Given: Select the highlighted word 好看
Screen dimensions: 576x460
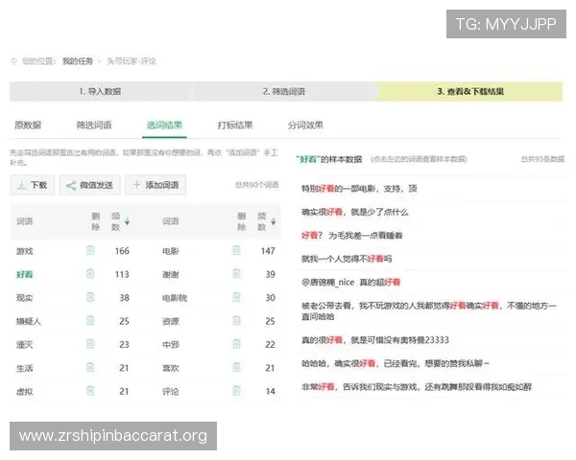Looking at the screenshot, I should 25,274.
